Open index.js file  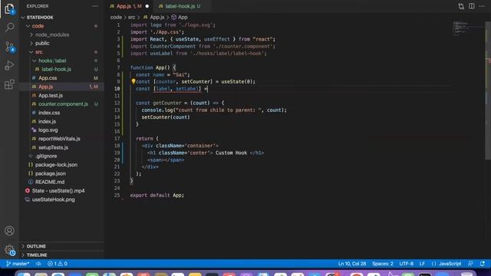click(x=48, y=121)
